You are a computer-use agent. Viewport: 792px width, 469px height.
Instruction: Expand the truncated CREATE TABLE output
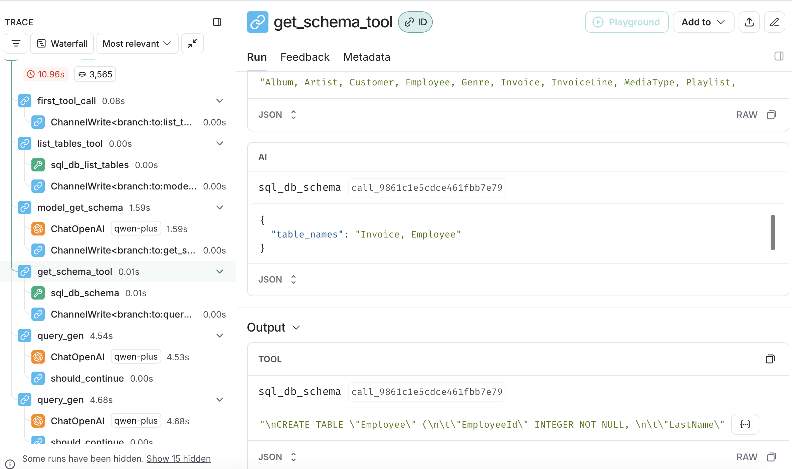[x=745, y=424]
